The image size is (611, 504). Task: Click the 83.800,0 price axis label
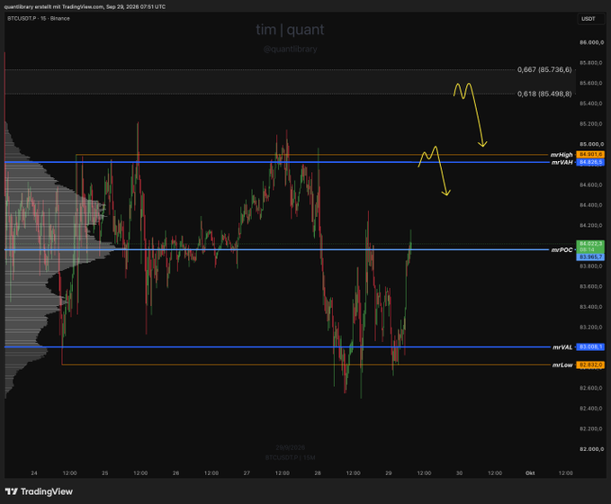pyautogui.click(x=591, y=265)
